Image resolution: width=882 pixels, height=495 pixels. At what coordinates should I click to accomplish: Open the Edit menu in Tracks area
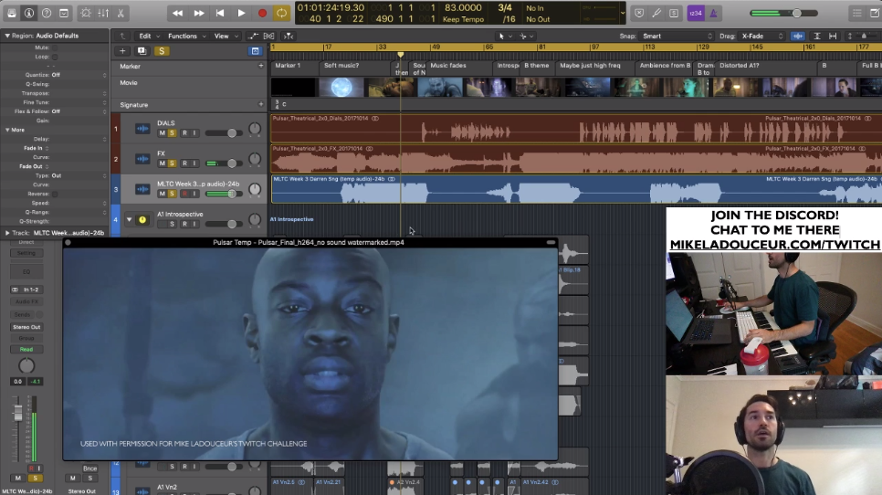(x=149, y=36)
